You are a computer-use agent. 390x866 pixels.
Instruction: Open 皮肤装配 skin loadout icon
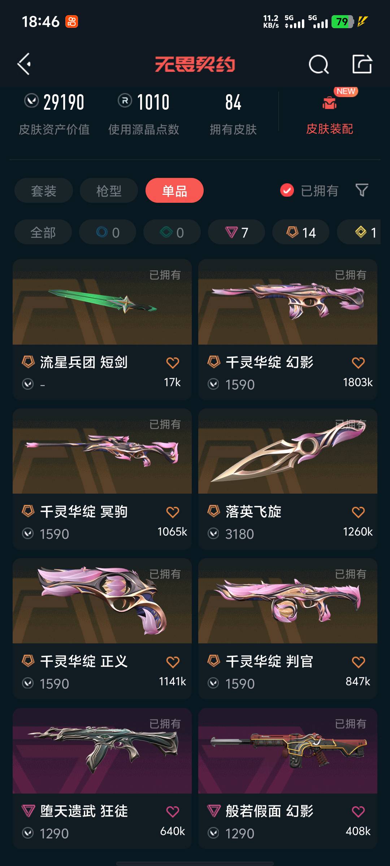329,103
